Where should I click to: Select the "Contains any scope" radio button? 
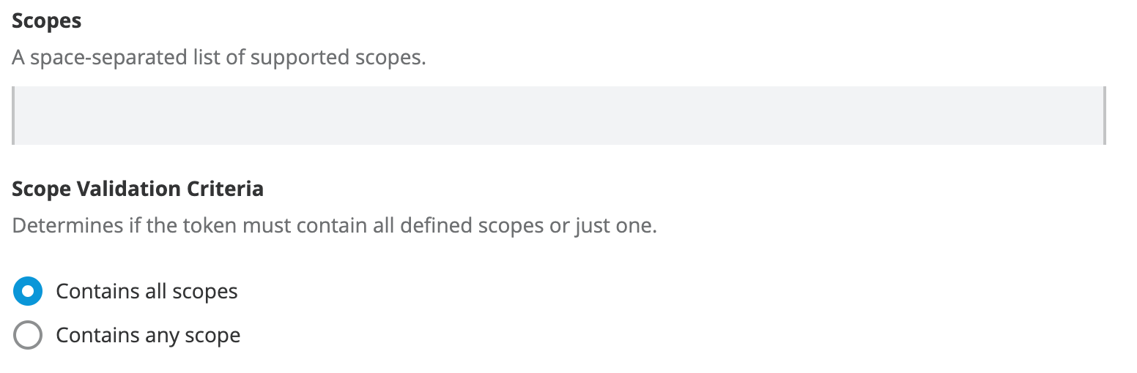click(28, 335)
